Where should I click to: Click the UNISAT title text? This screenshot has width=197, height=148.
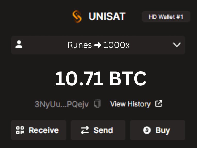click(x=107, y=16)
